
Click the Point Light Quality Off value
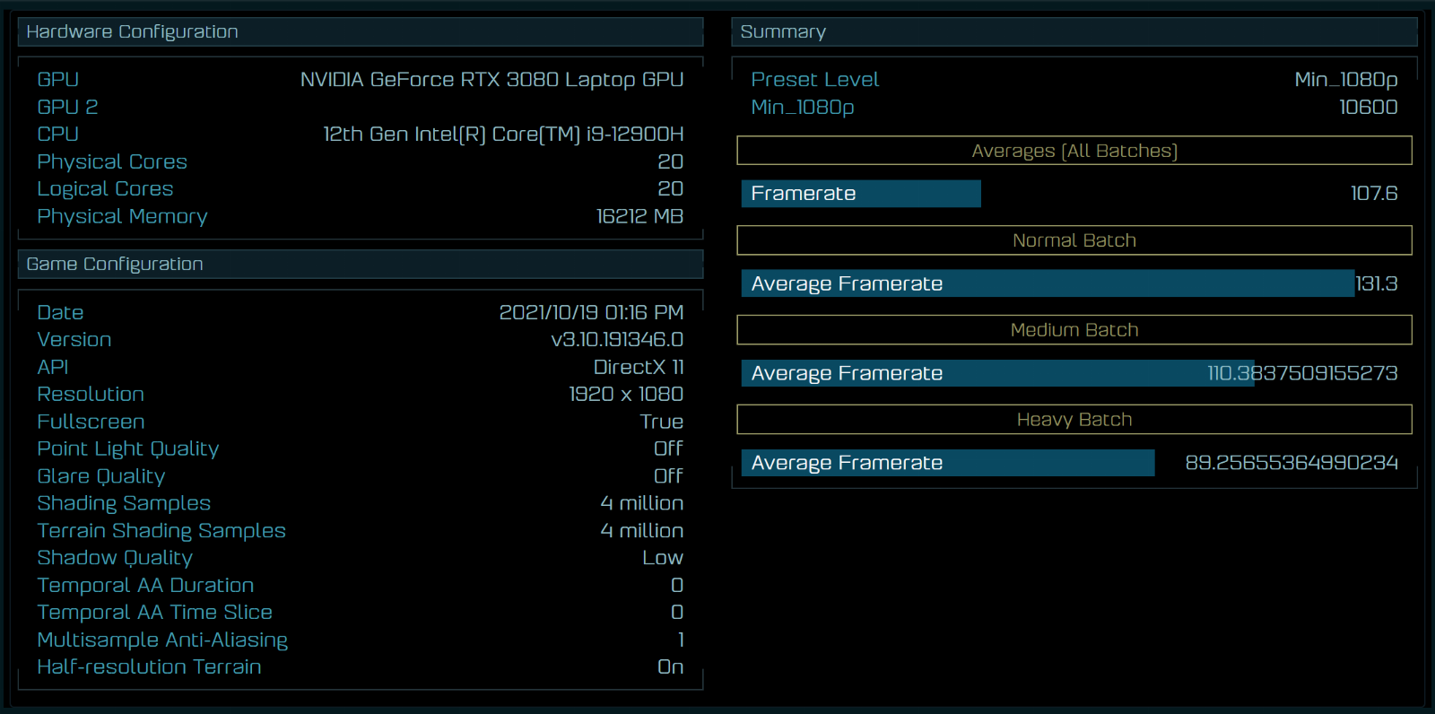(668, 448)
